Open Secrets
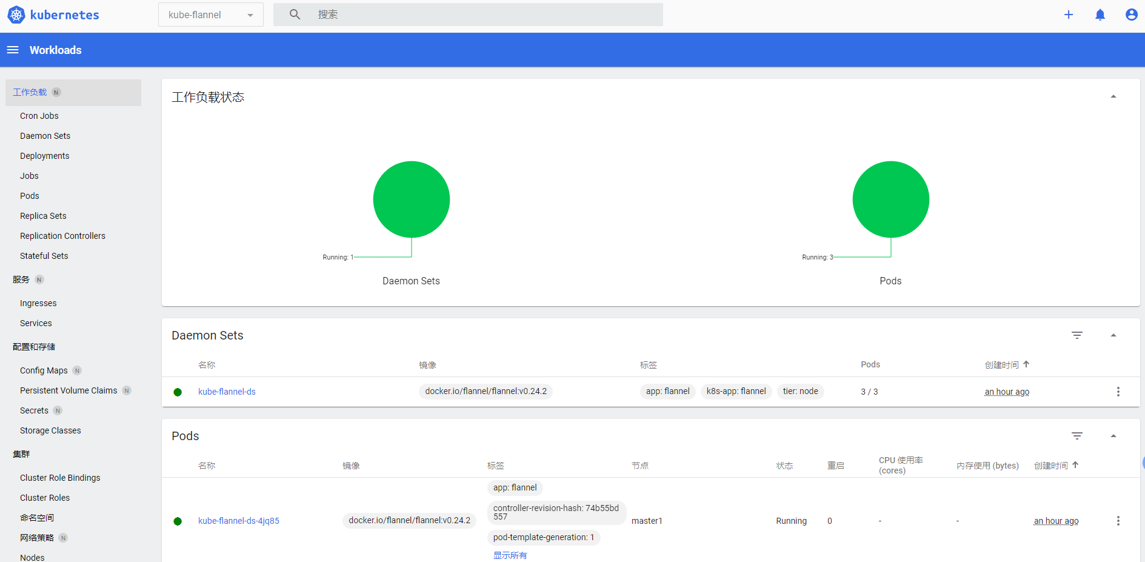Screen dimensions: 1145x562 [34, 410]
